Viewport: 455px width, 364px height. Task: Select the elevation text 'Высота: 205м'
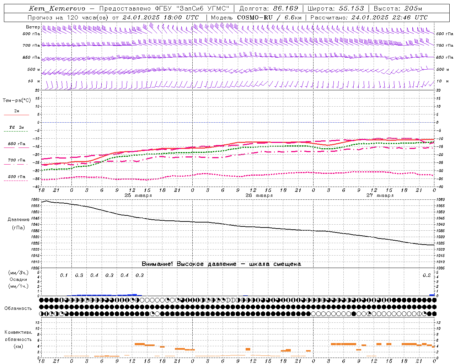[x=398, y=9]
